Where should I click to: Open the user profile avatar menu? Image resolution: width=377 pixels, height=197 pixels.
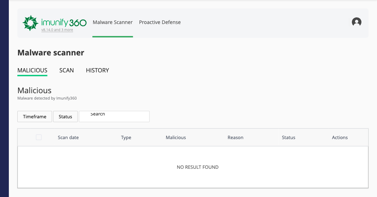point(356,22)
